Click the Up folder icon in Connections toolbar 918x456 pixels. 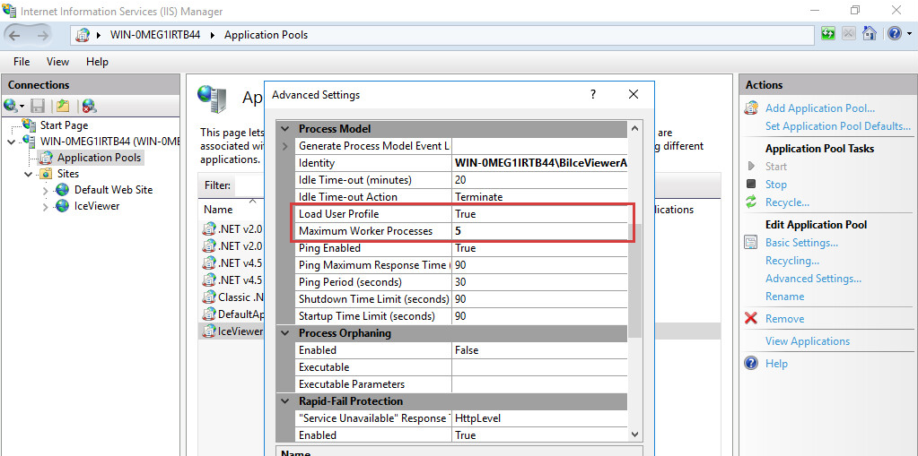(x=63, y=106)
